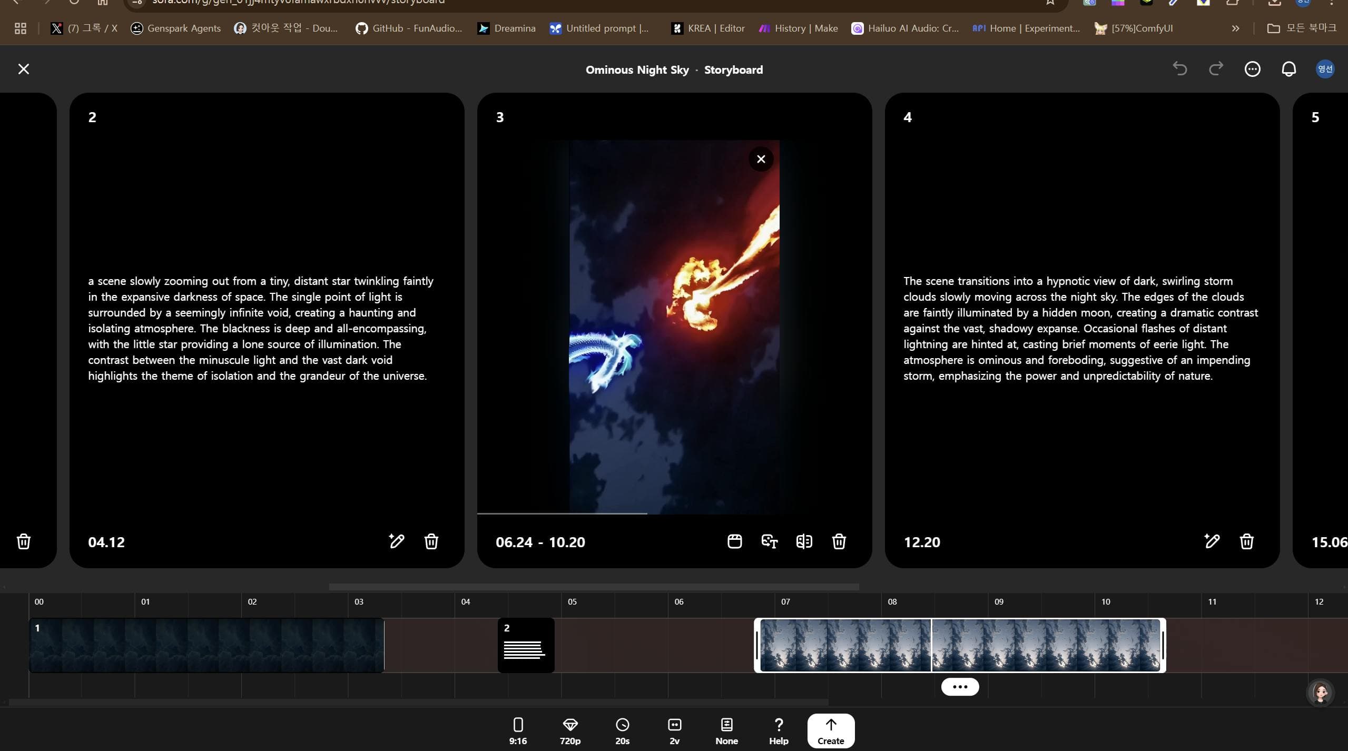Open the user profile avatar
The width and height of the screenshot is (1348, 751).
pos(1325,69)
